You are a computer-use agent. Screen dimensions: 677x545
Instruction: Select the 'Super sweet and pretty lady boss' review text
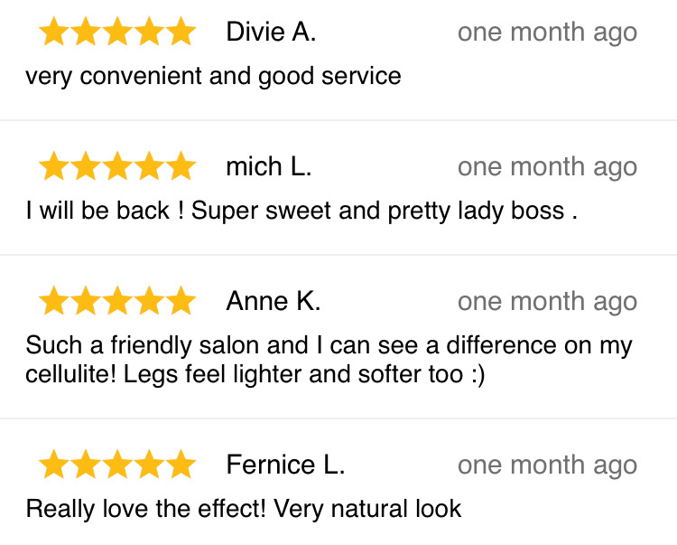(x=378, y=211)
